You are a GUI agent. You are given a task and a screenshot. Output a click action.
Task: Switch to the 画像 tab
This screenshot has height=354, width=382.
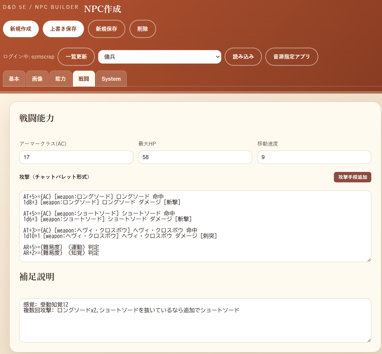(37, 79)
